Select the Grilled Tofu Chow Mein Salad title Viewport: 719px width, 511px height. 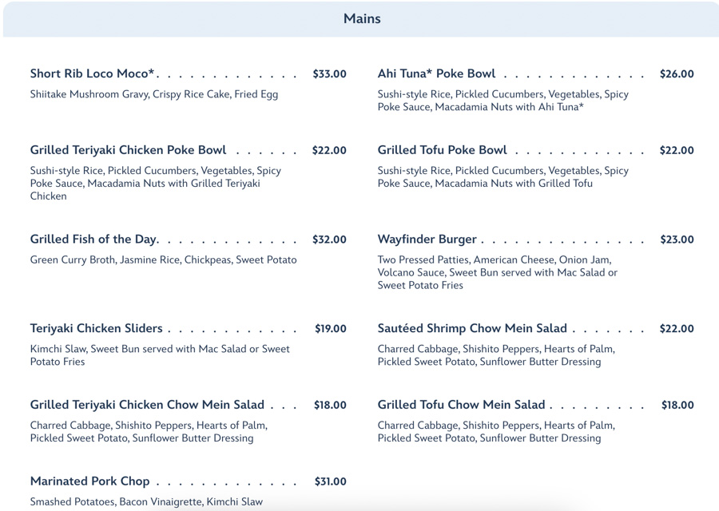coord(461,406)
